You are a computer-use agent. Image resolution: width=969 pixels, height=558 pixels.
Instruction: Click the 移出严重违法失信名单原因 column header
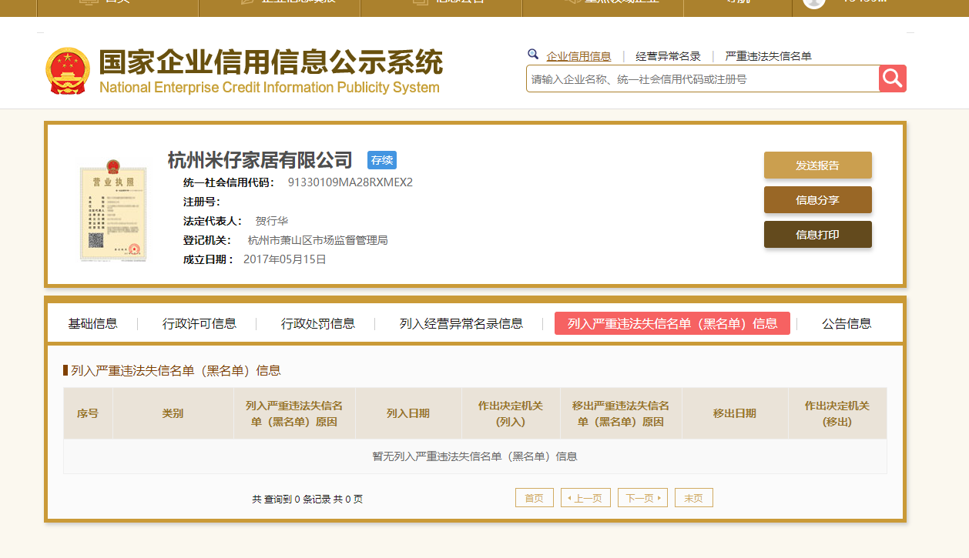(621, 413)
